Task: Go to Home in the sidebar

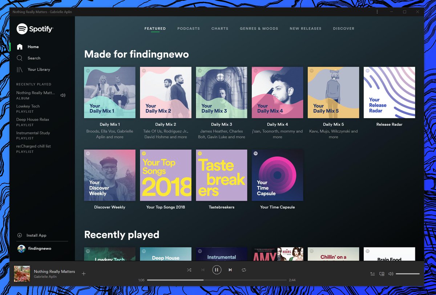Action: click(33, 47)
